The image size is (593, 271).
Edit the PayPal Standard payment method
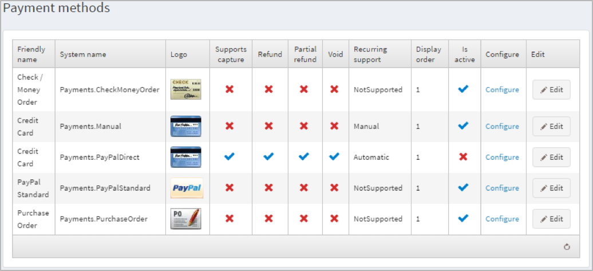click(x=551, y=188)
